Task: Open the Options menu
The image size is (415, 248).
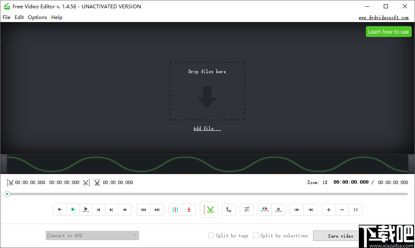Action: point(37,17)
